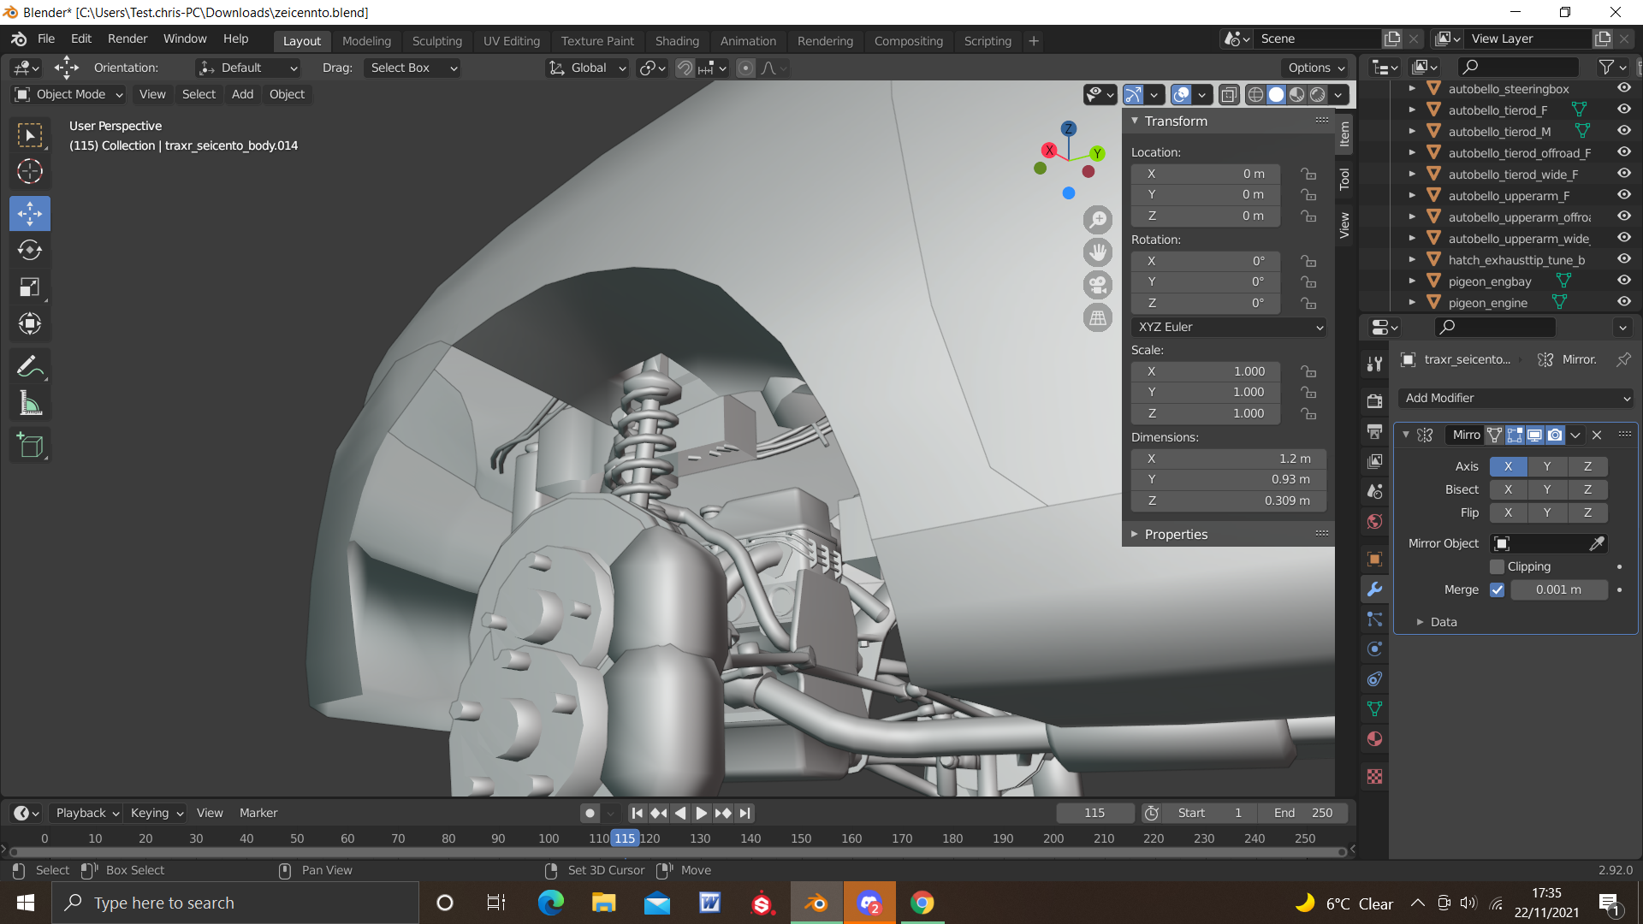Toggle camera view in viewport
The height and width of the screenshot is (924, 1643).
click(1098, 285)
